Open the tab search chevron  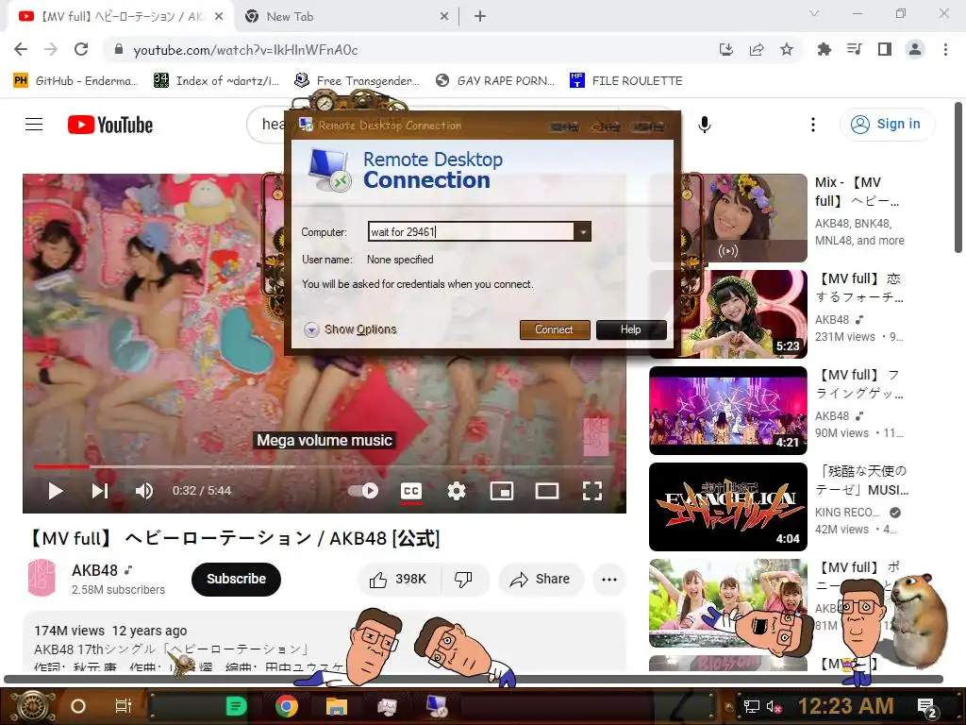click(x=814, y=13)
